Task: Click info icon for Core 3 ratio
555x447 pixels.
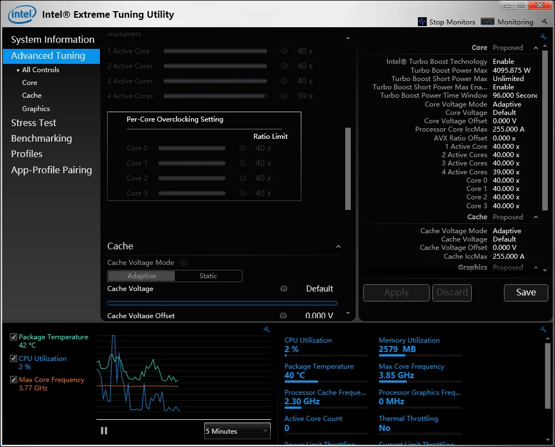Action: [x=243, y=193]
